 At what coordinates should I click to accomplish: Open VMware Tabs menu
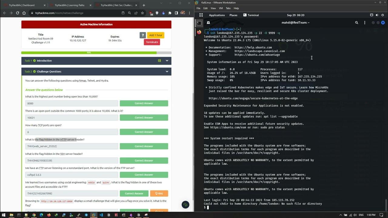pos(228,8)
